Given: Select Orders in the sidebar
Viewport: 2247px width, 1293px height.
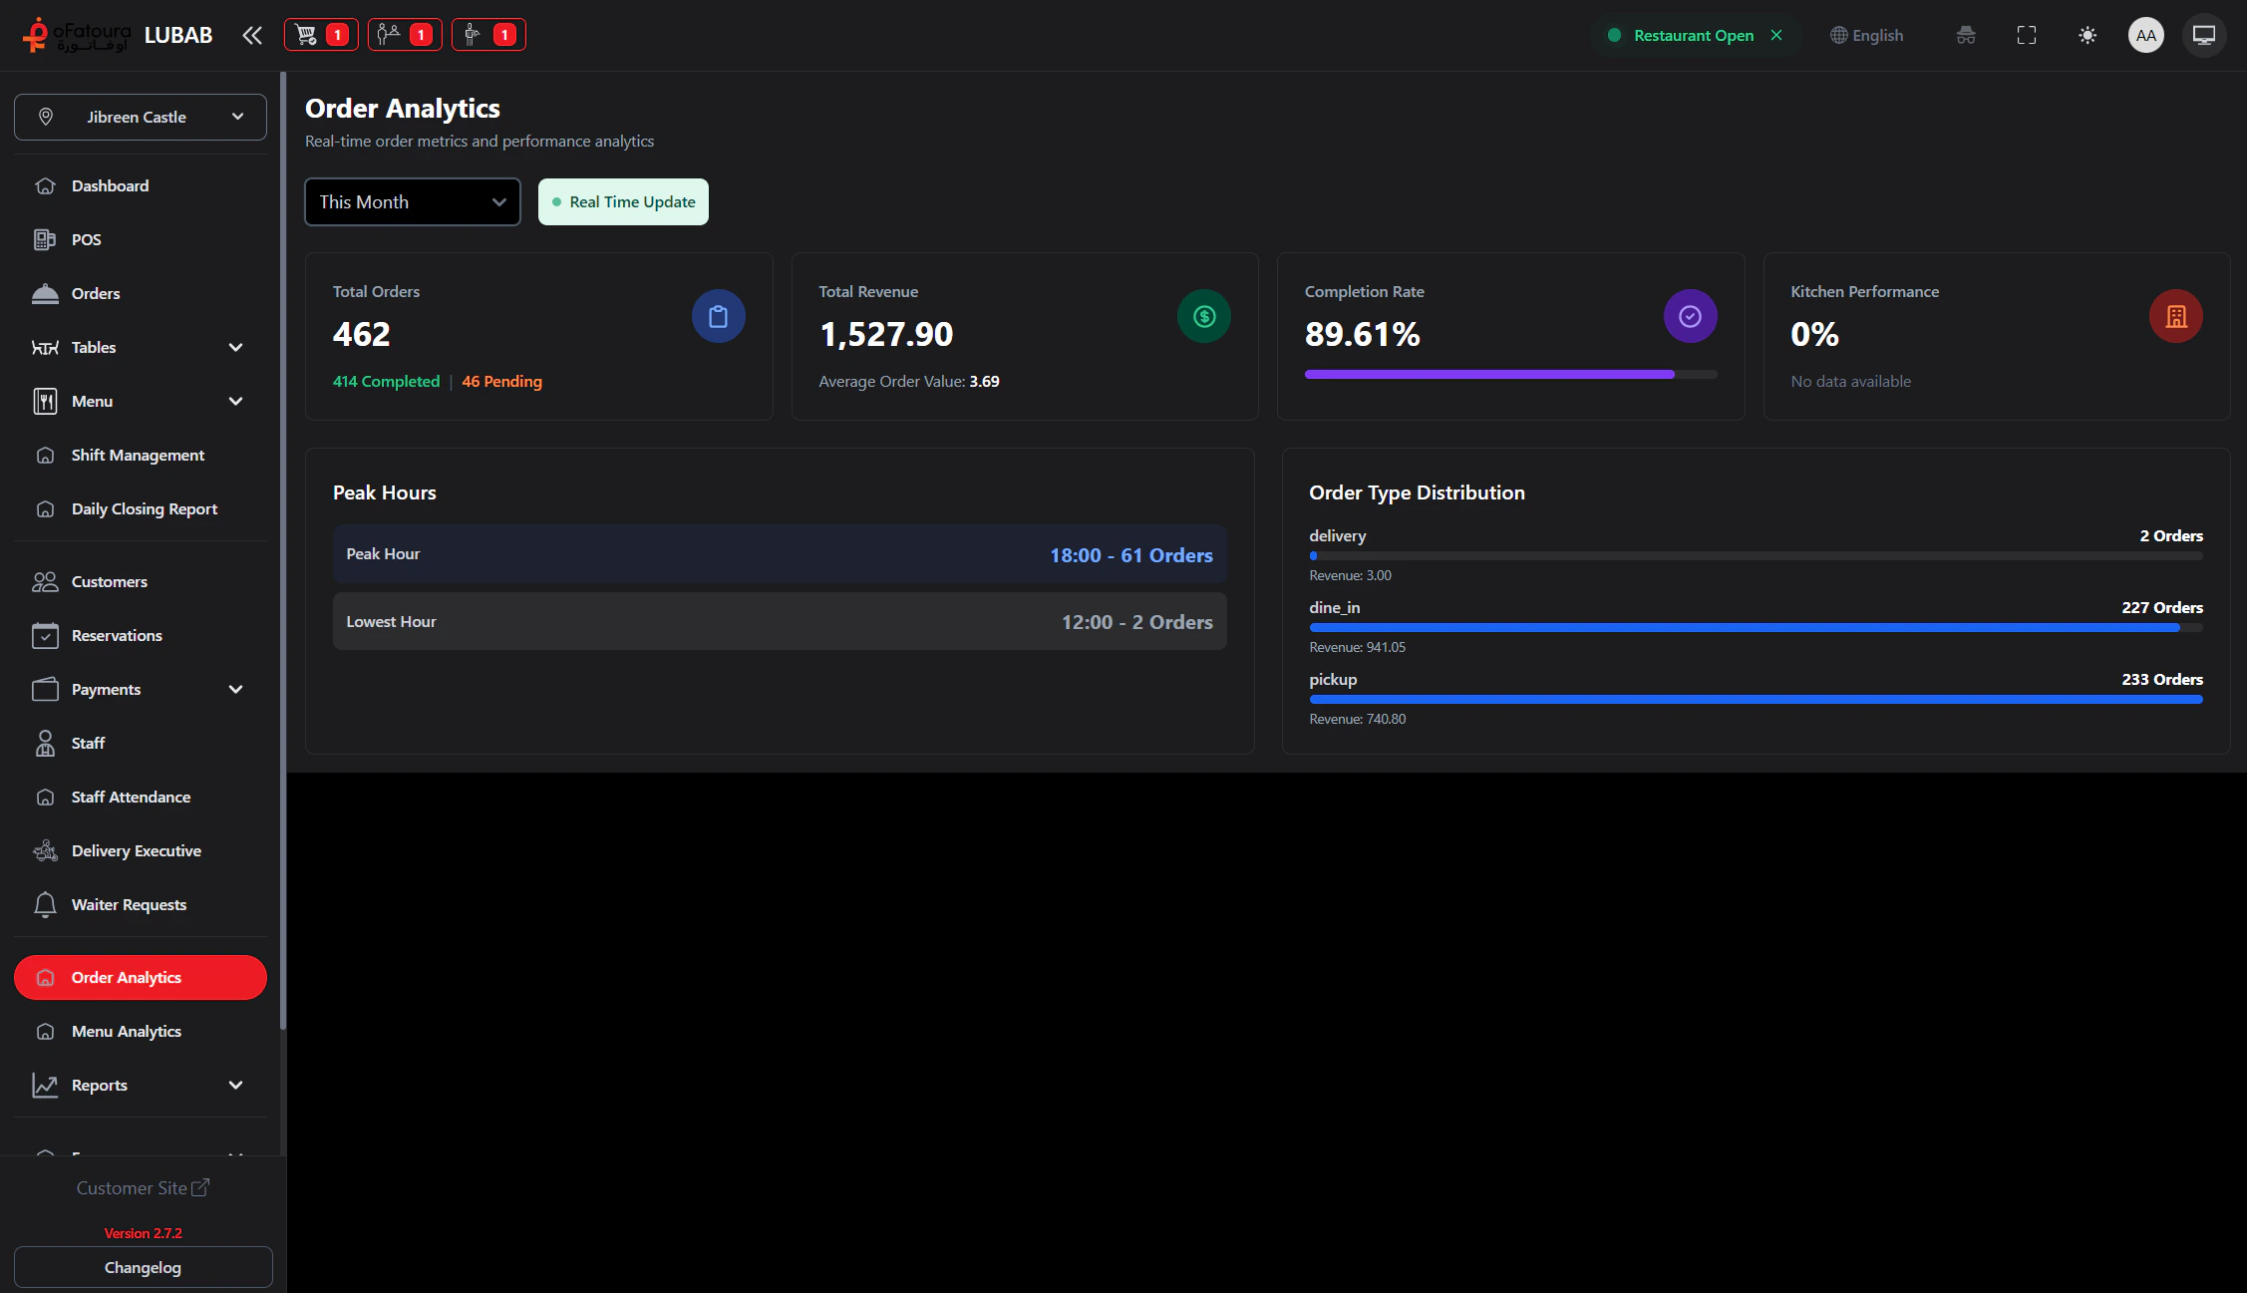Looking at the screenshot, I should pos(95,293).
